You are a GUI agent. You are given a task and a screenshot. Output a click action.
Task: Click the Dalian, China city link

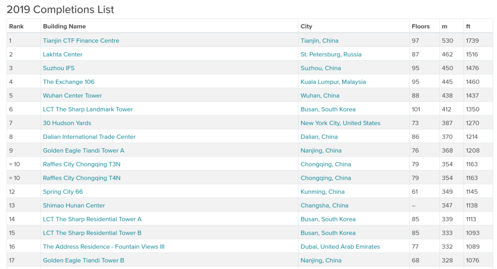click(319, 137)
